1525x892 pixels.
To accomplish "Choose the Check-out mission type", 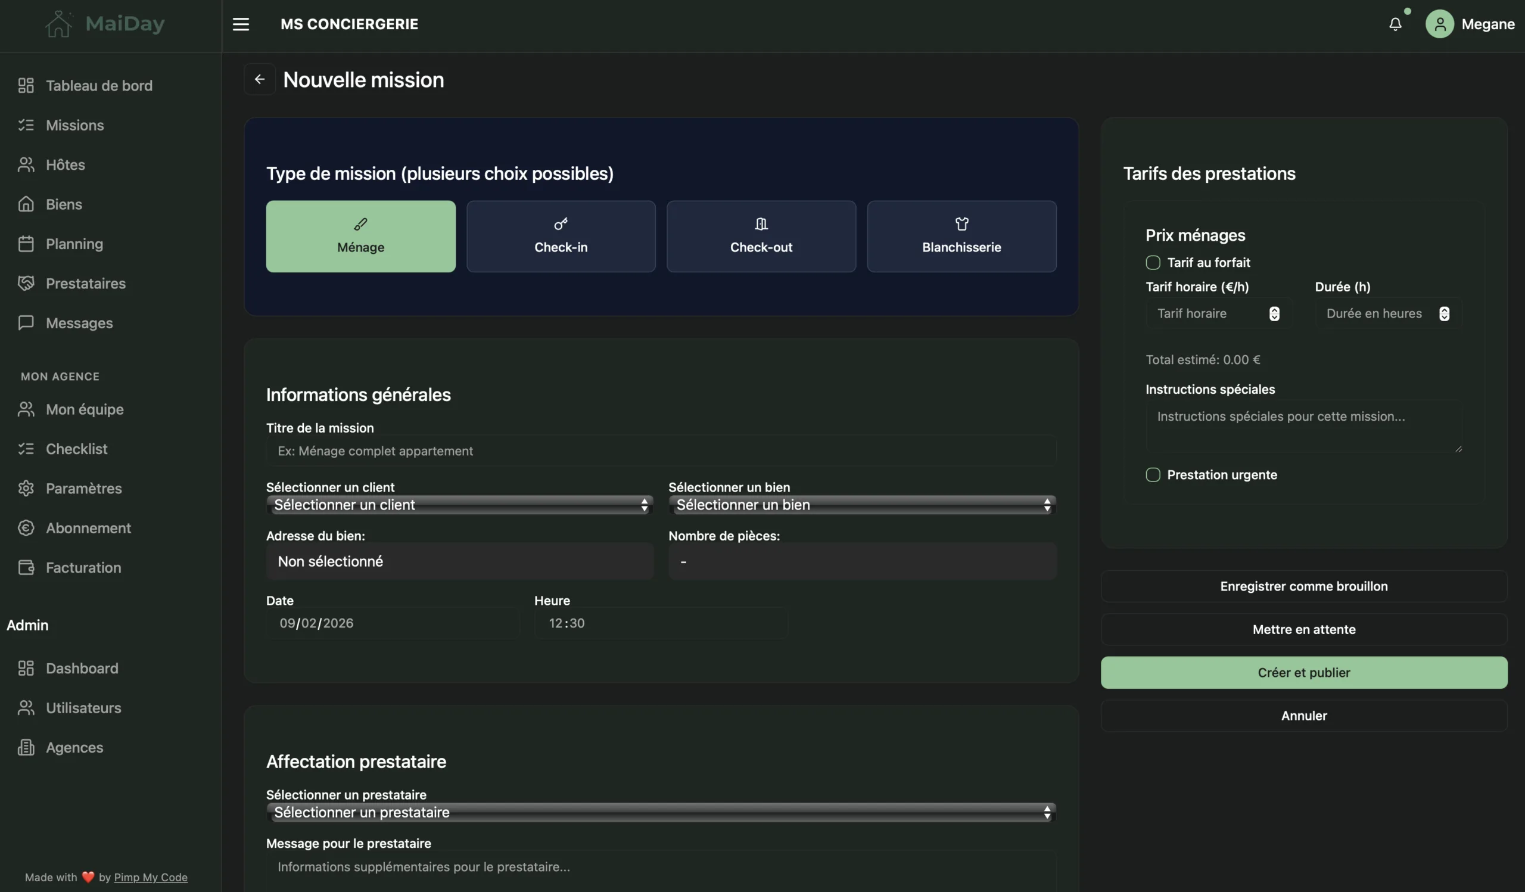I will (x=761, y=236).
